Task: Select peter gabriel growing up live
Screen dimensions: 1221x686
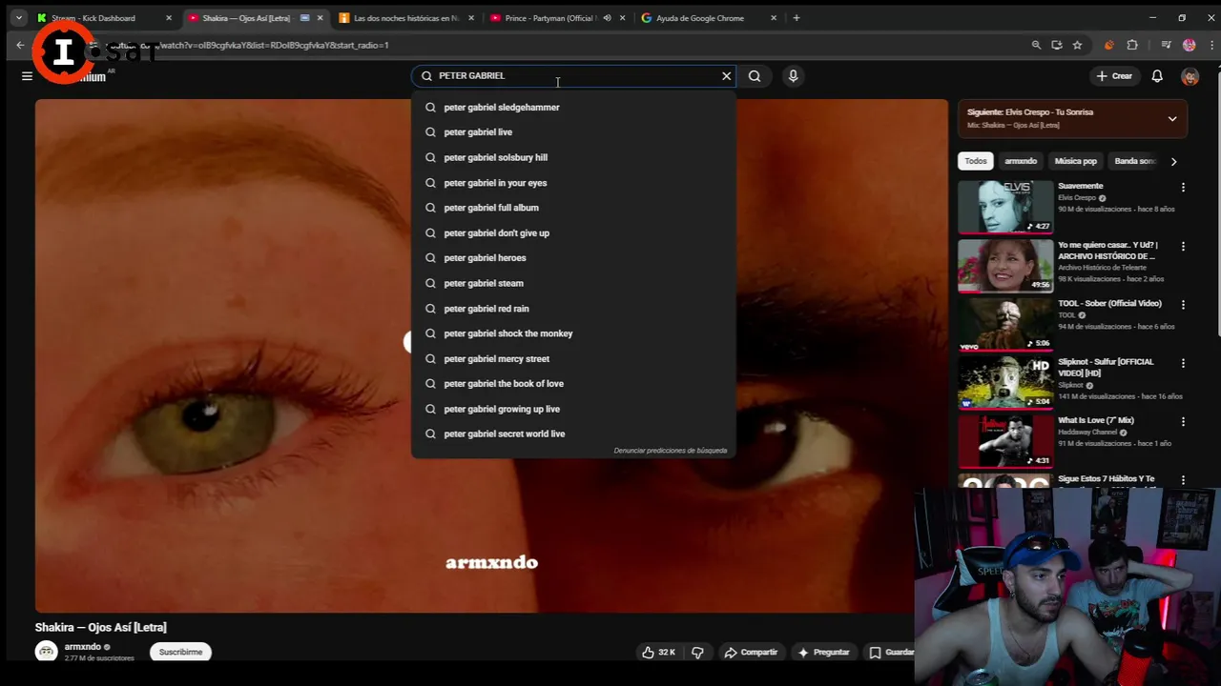Action: 573,409
